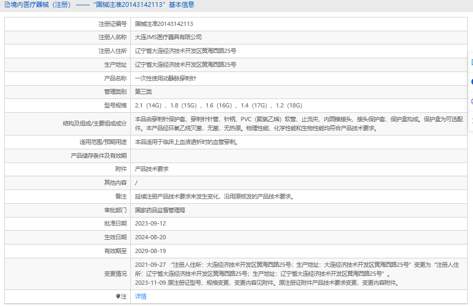
Task: Click the 其他内容 label
Action: (x=115, y=183)
